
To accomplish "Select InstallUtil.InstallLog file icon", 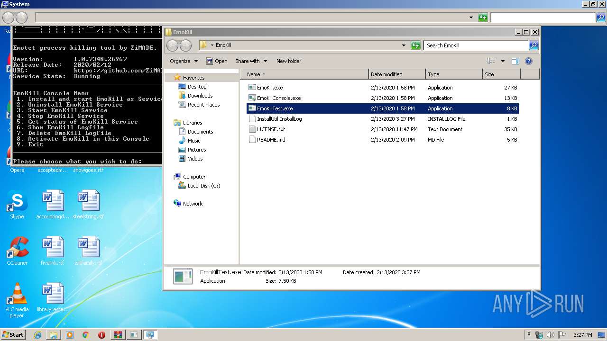I will tap(252, 119).
